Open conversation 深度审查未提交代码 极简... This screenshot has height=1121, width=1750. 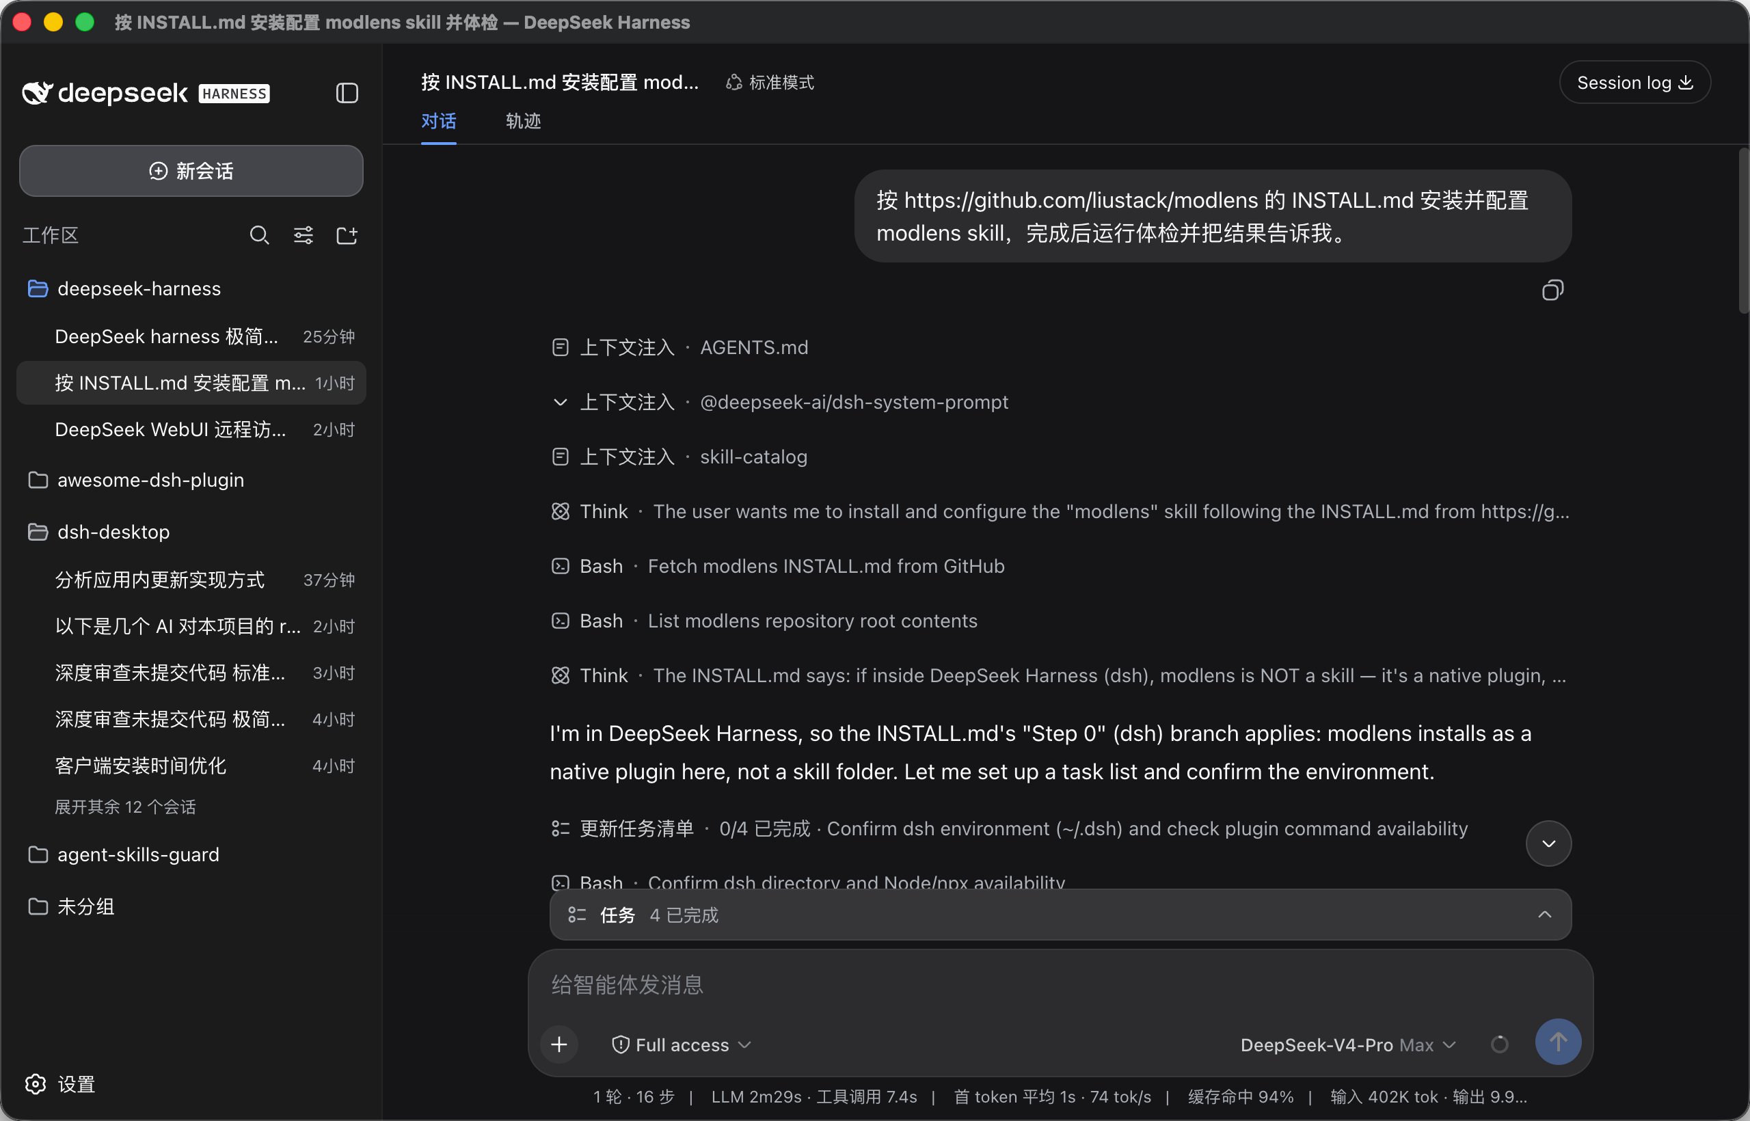(x=191, y=719)
